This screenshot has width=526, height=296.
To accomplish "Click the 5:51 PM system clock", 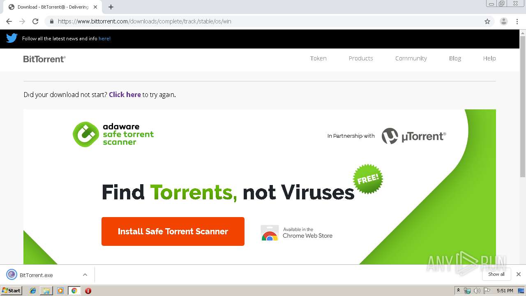I will [505, 291].
